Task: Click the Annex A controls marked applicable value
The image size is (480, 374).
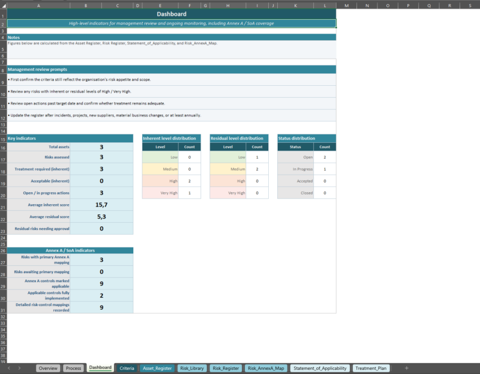Action: 101,284
